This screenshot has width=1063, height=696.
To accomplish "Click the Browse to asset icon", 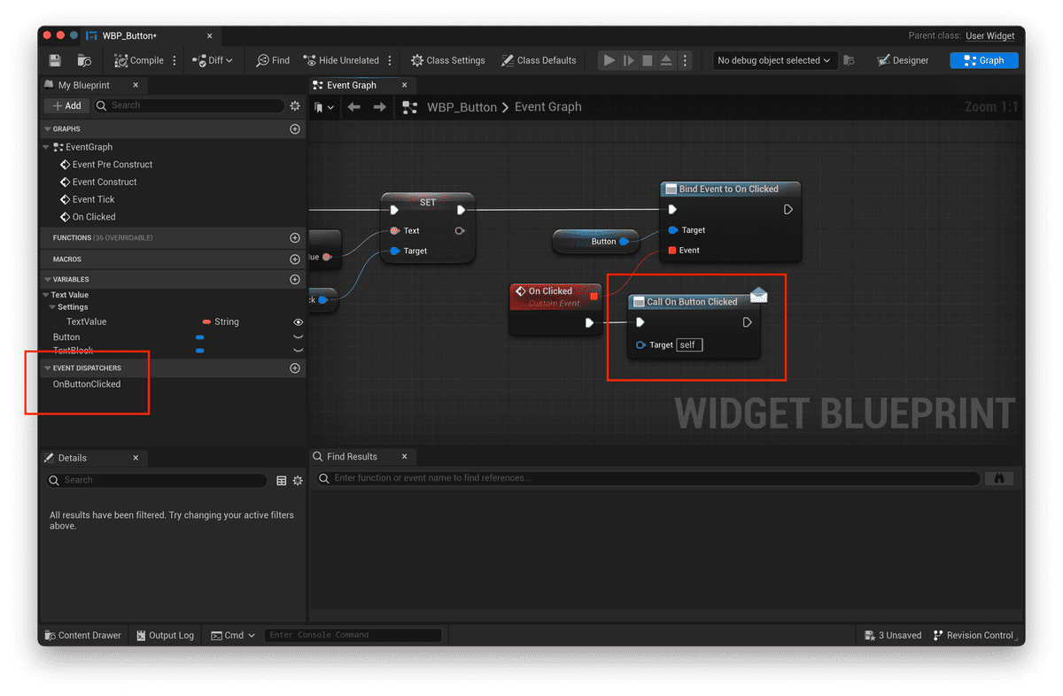I will (x=84, y=60).
